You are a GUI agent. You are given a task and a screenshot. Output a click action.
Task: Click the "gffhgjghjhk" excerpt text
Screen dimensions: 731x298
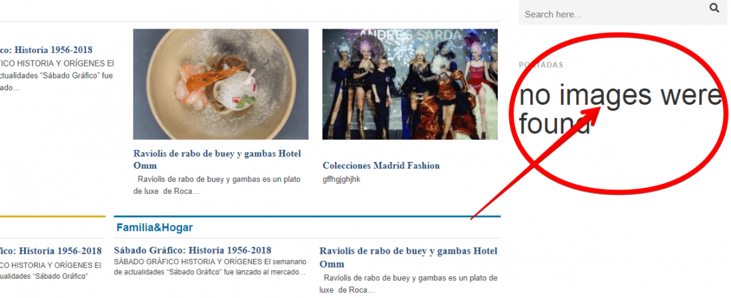click(342, 179)
